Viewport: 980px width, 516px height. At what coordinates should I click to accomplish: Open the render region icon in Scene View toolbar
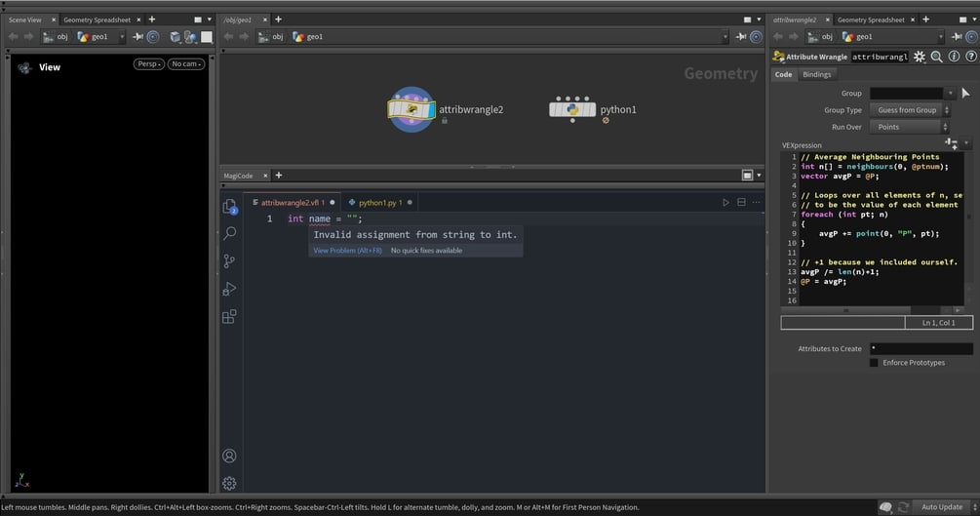coord(190,37)
